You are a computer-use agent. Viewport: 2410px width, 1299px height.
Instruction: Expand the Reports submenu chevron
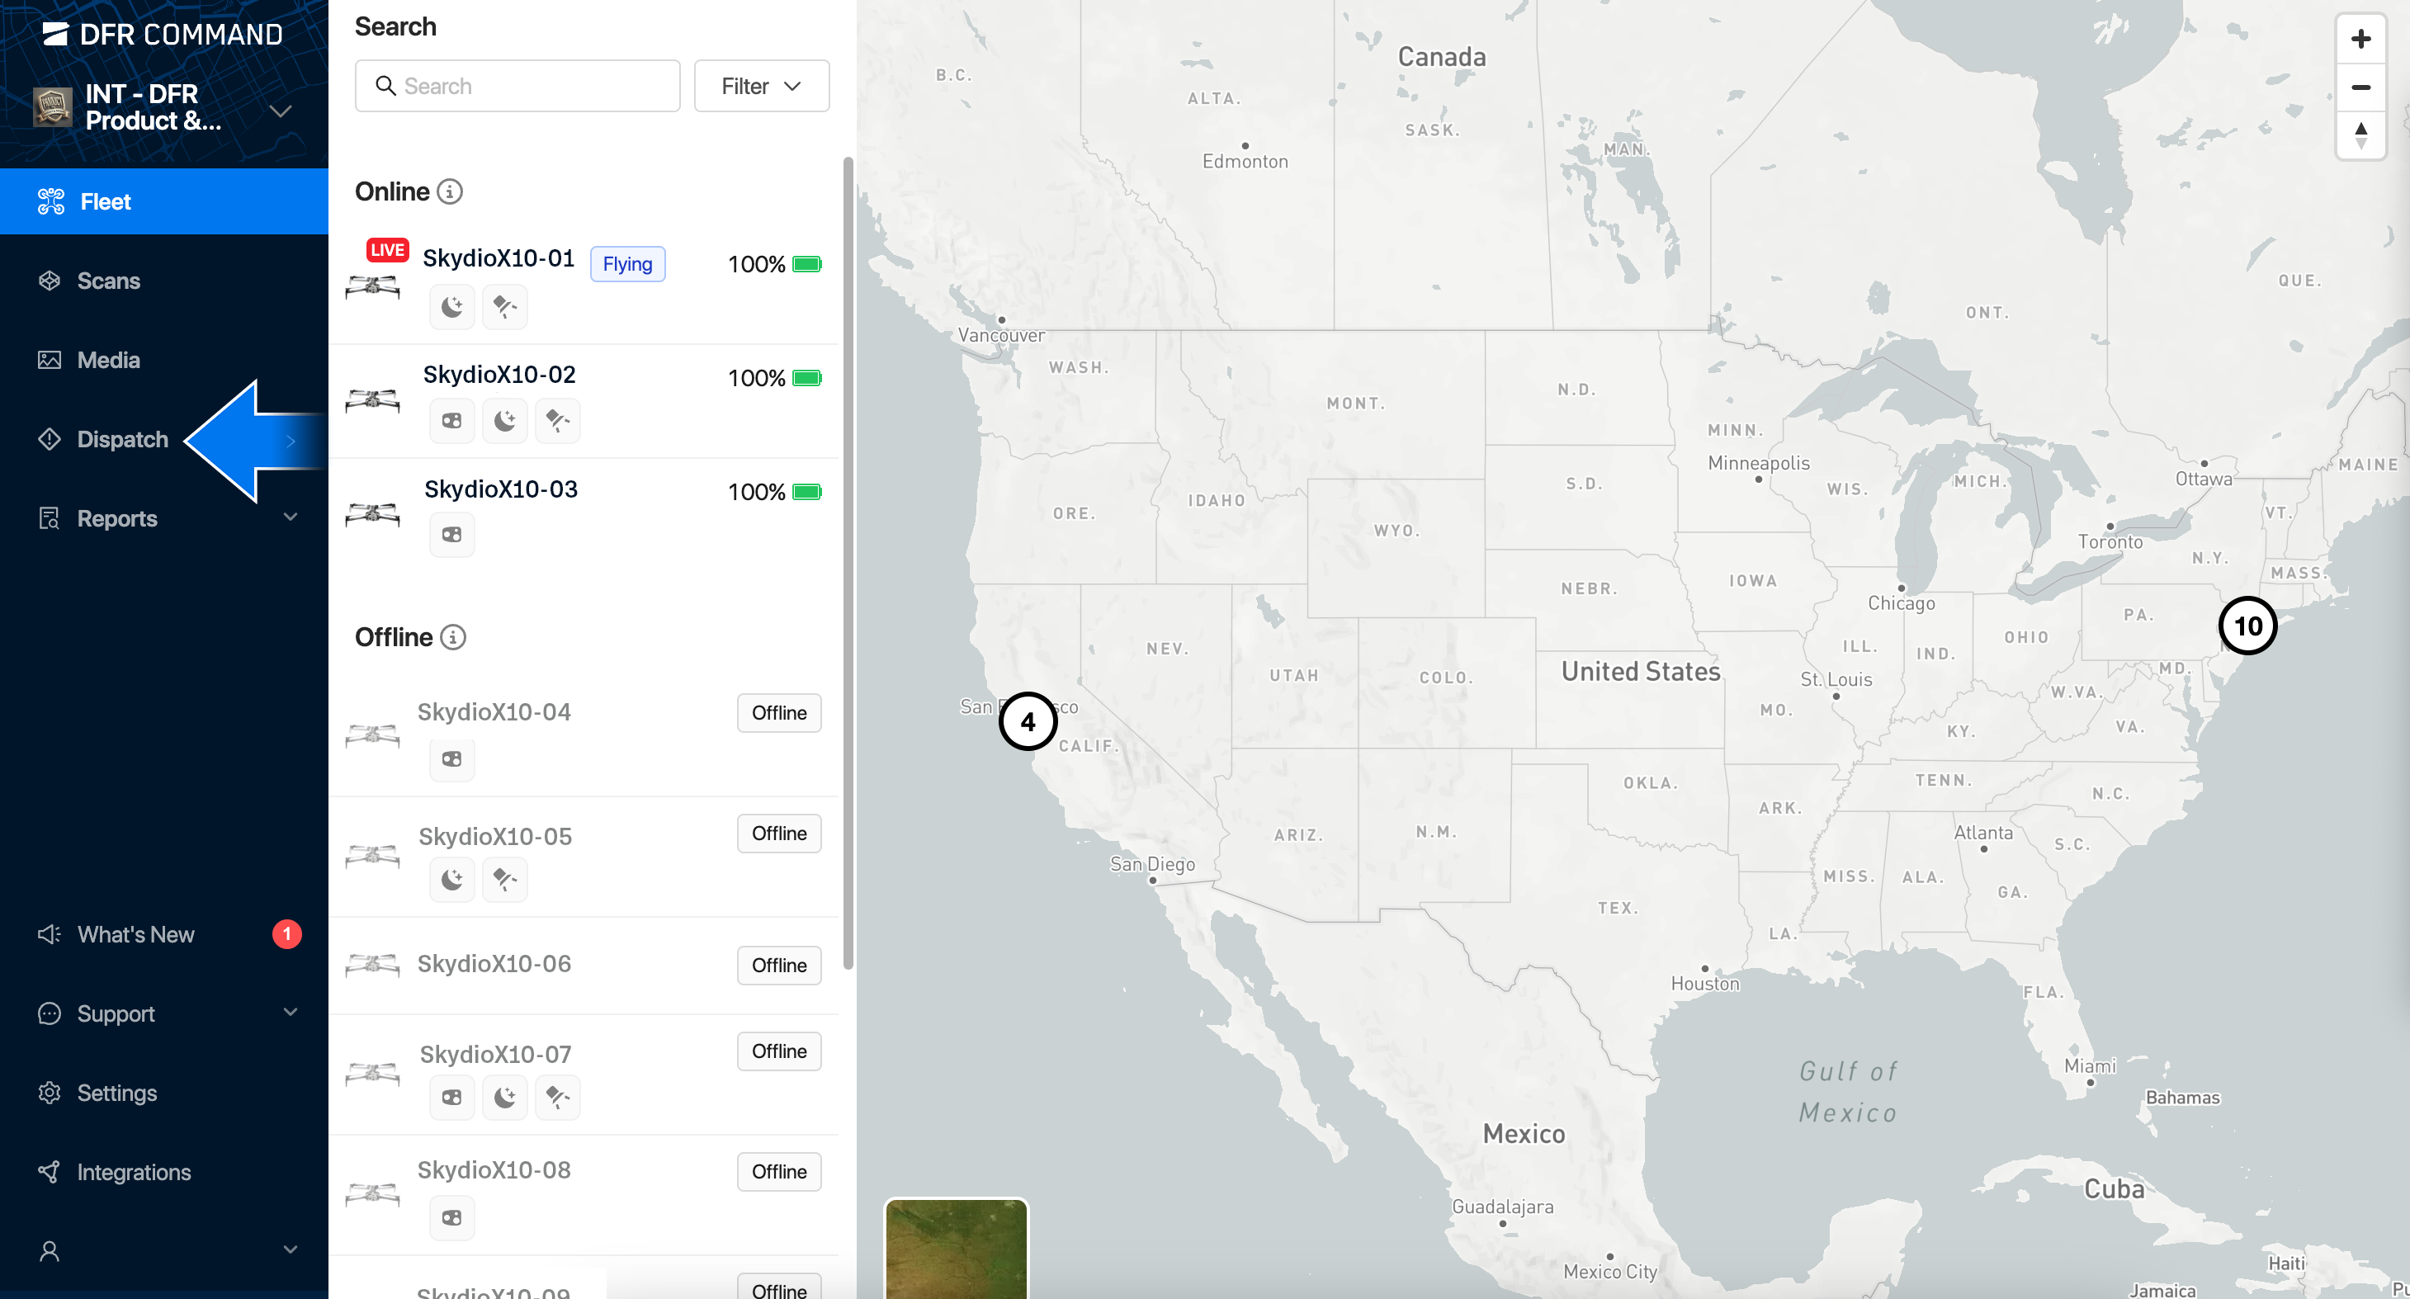pos(291,517)
